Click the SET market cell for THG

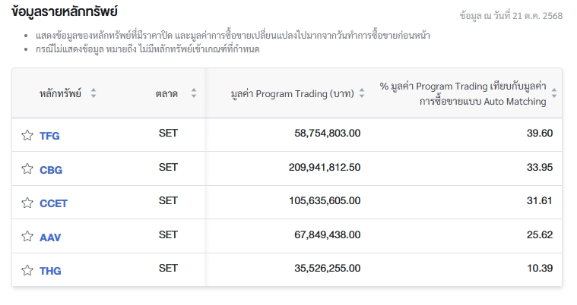pos(168,268)
